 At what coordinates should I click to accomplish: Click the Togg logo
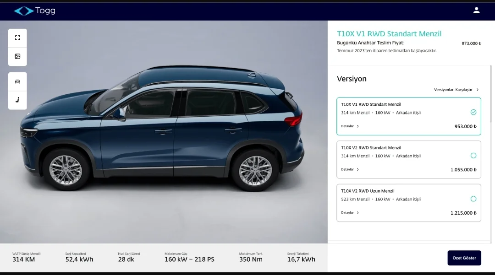point(35,11)
